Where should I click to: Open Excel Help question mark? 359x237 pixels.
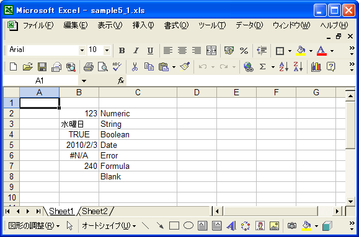tap(330, 67)
